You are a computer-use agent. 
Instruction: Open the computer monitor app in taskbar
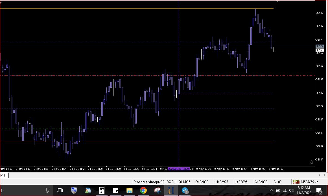coord(74,190)
